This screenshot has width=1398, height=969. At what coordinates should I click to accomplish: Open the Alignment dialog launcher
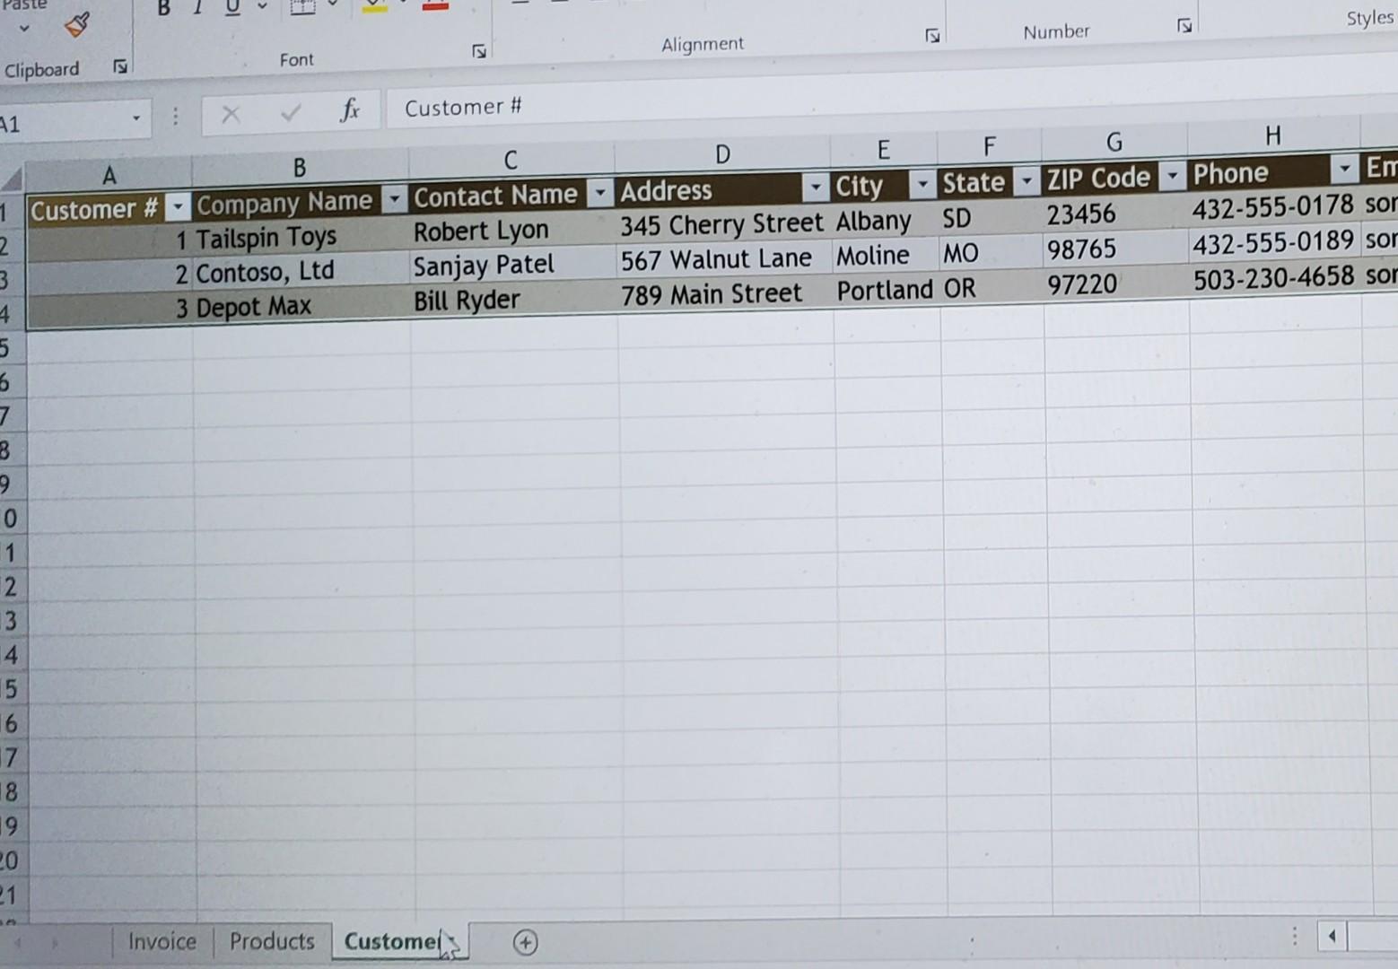pyautogui.click(x=933, y=35)
